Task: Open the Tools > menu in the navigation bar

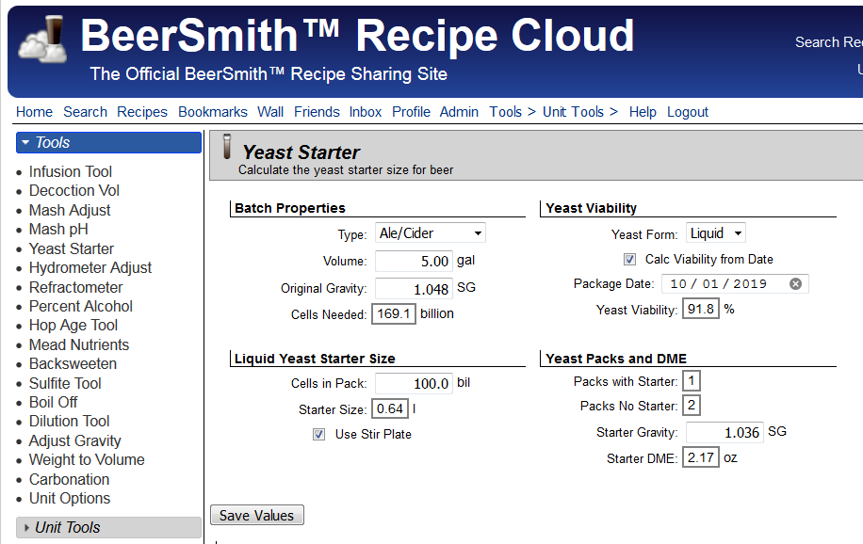Action: tap(513, 112)
